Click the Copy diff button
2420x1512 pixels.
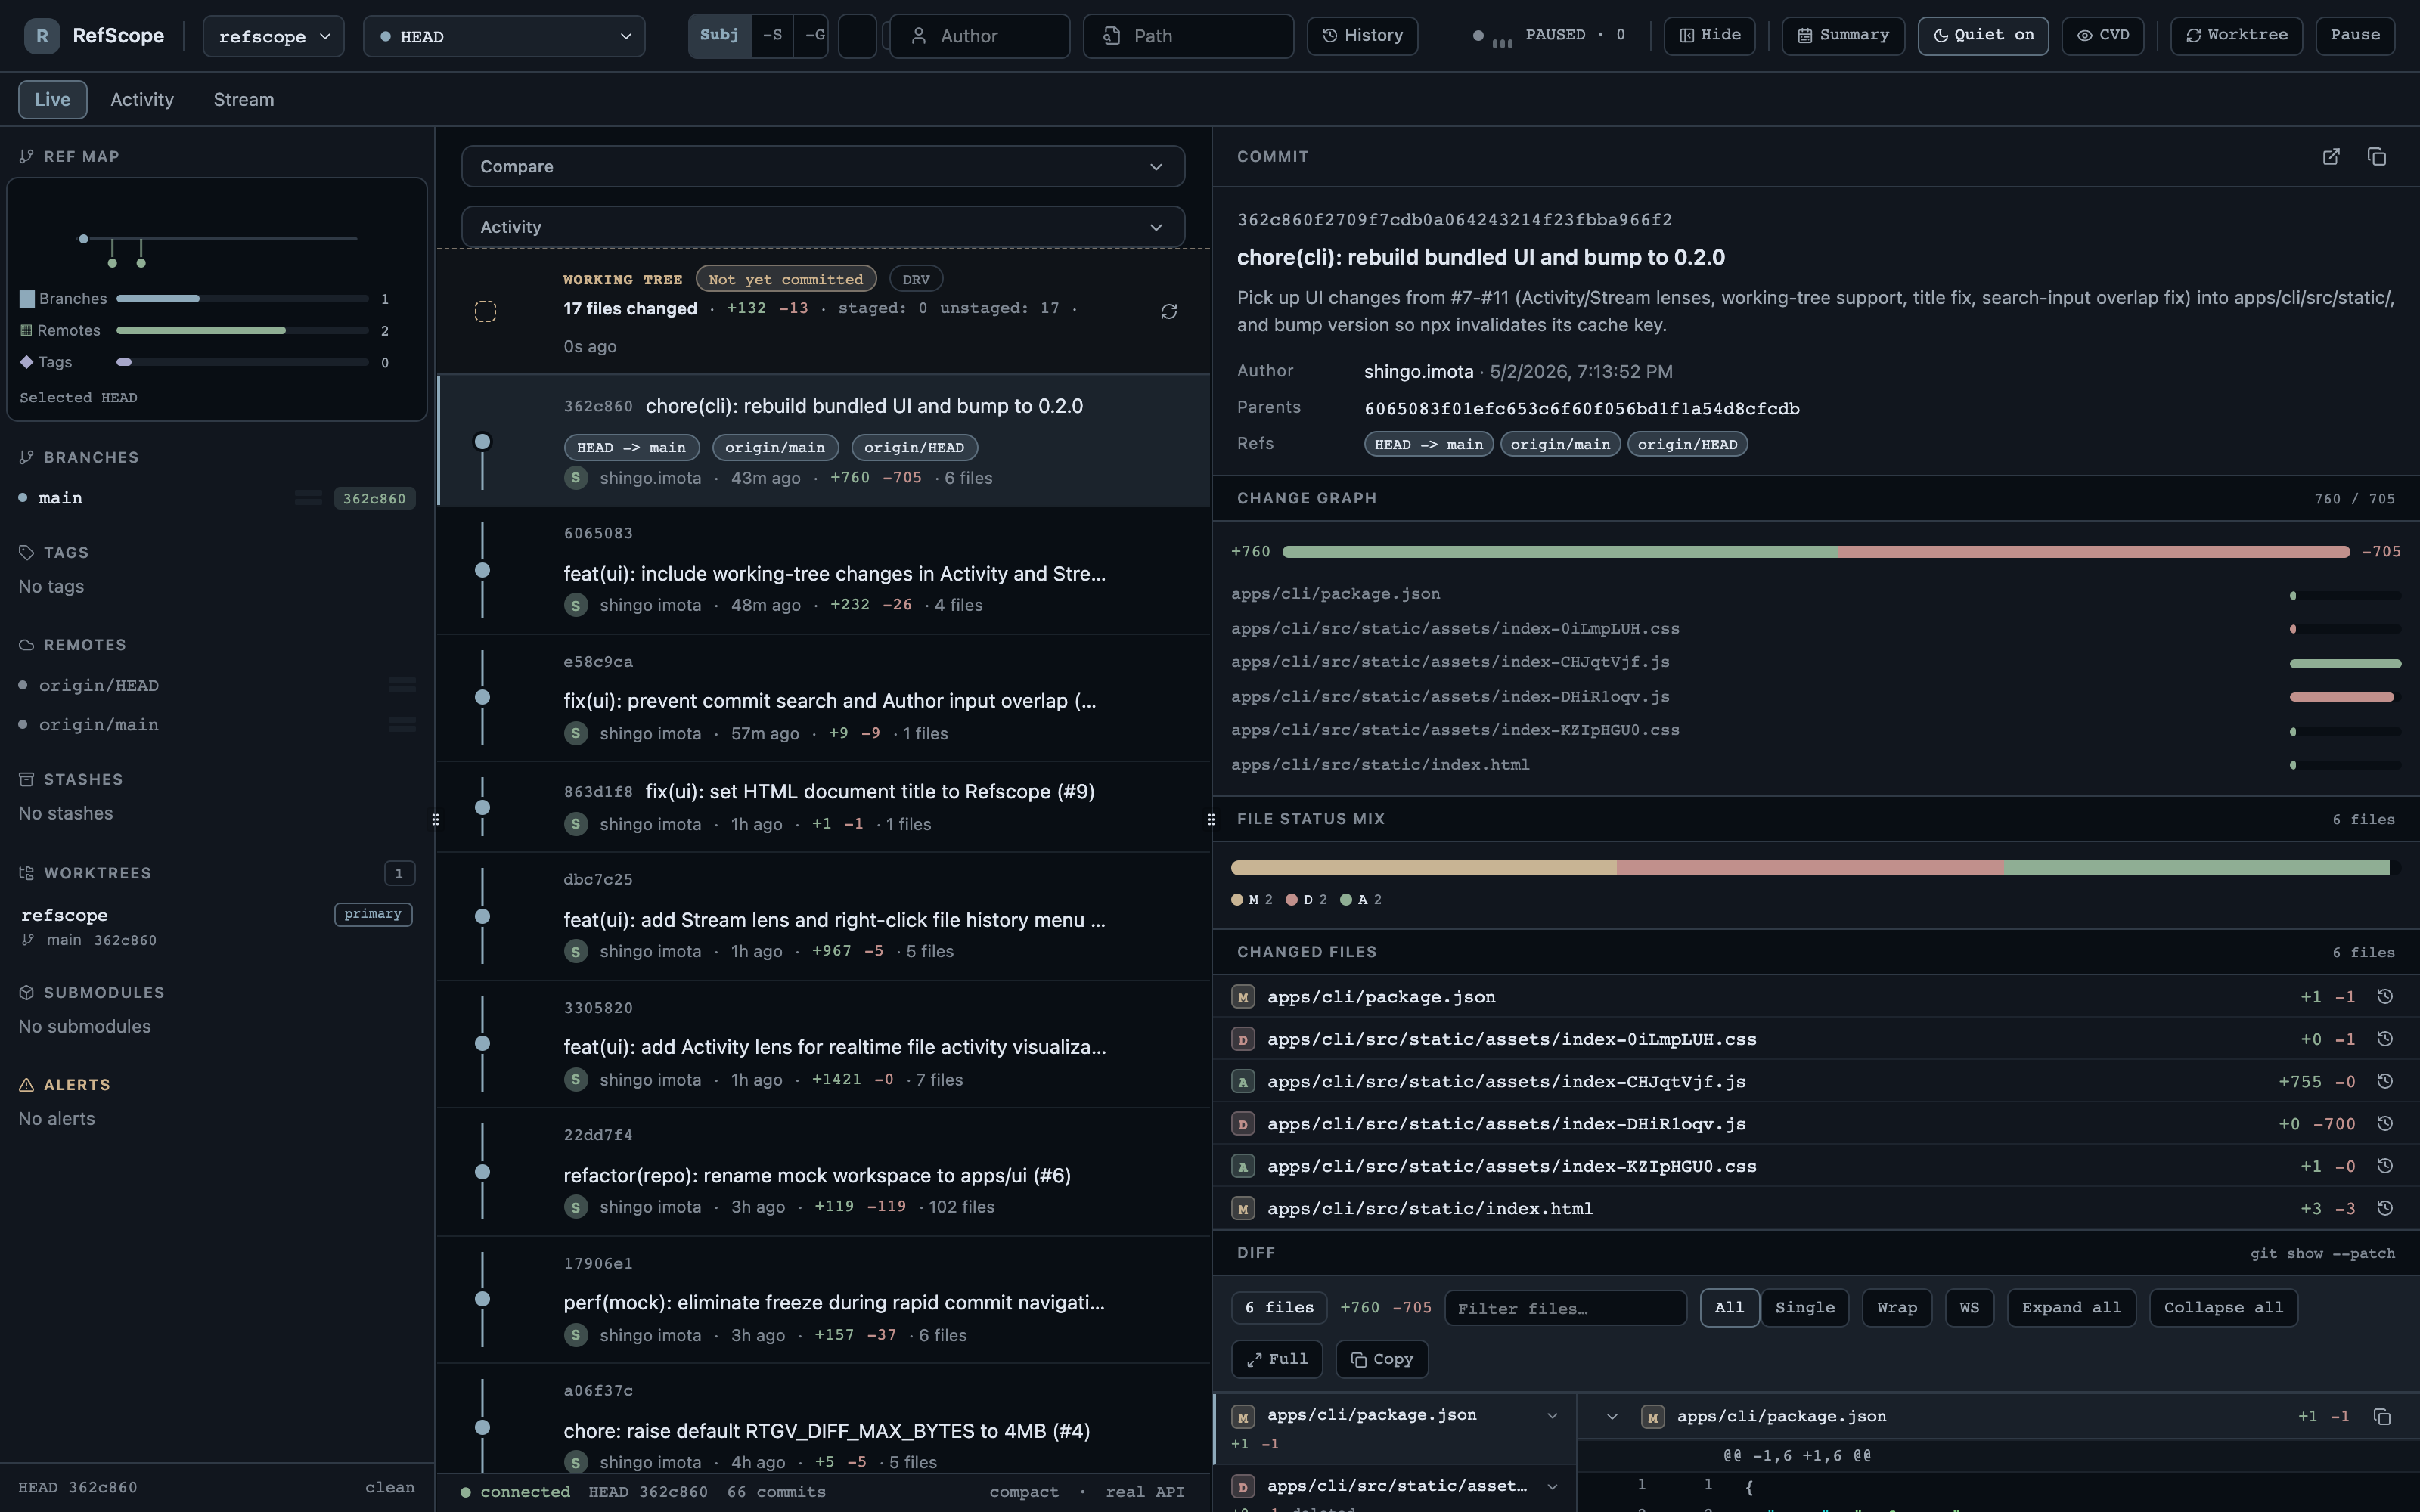pyautogui.click(x=1382, y=1359)
